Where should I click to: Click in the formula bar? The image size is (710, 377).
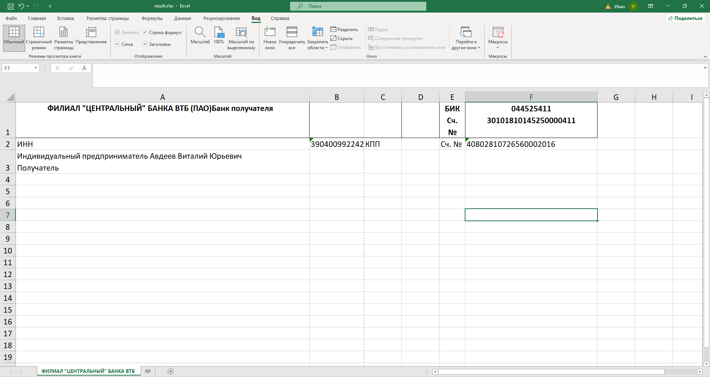click(397, 75)
